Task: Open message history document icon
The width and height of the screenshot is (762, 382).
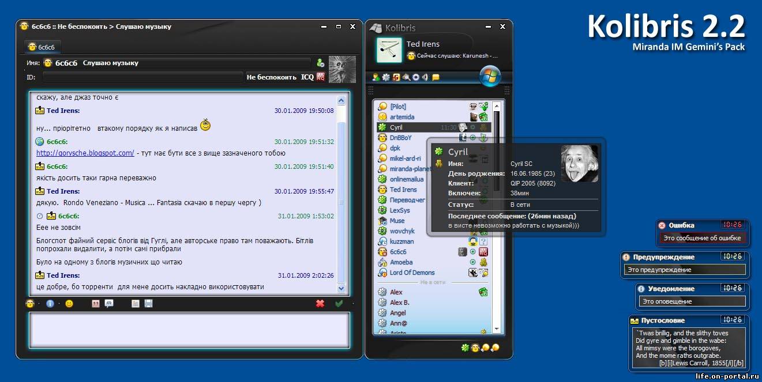Action: pos(136,304)
